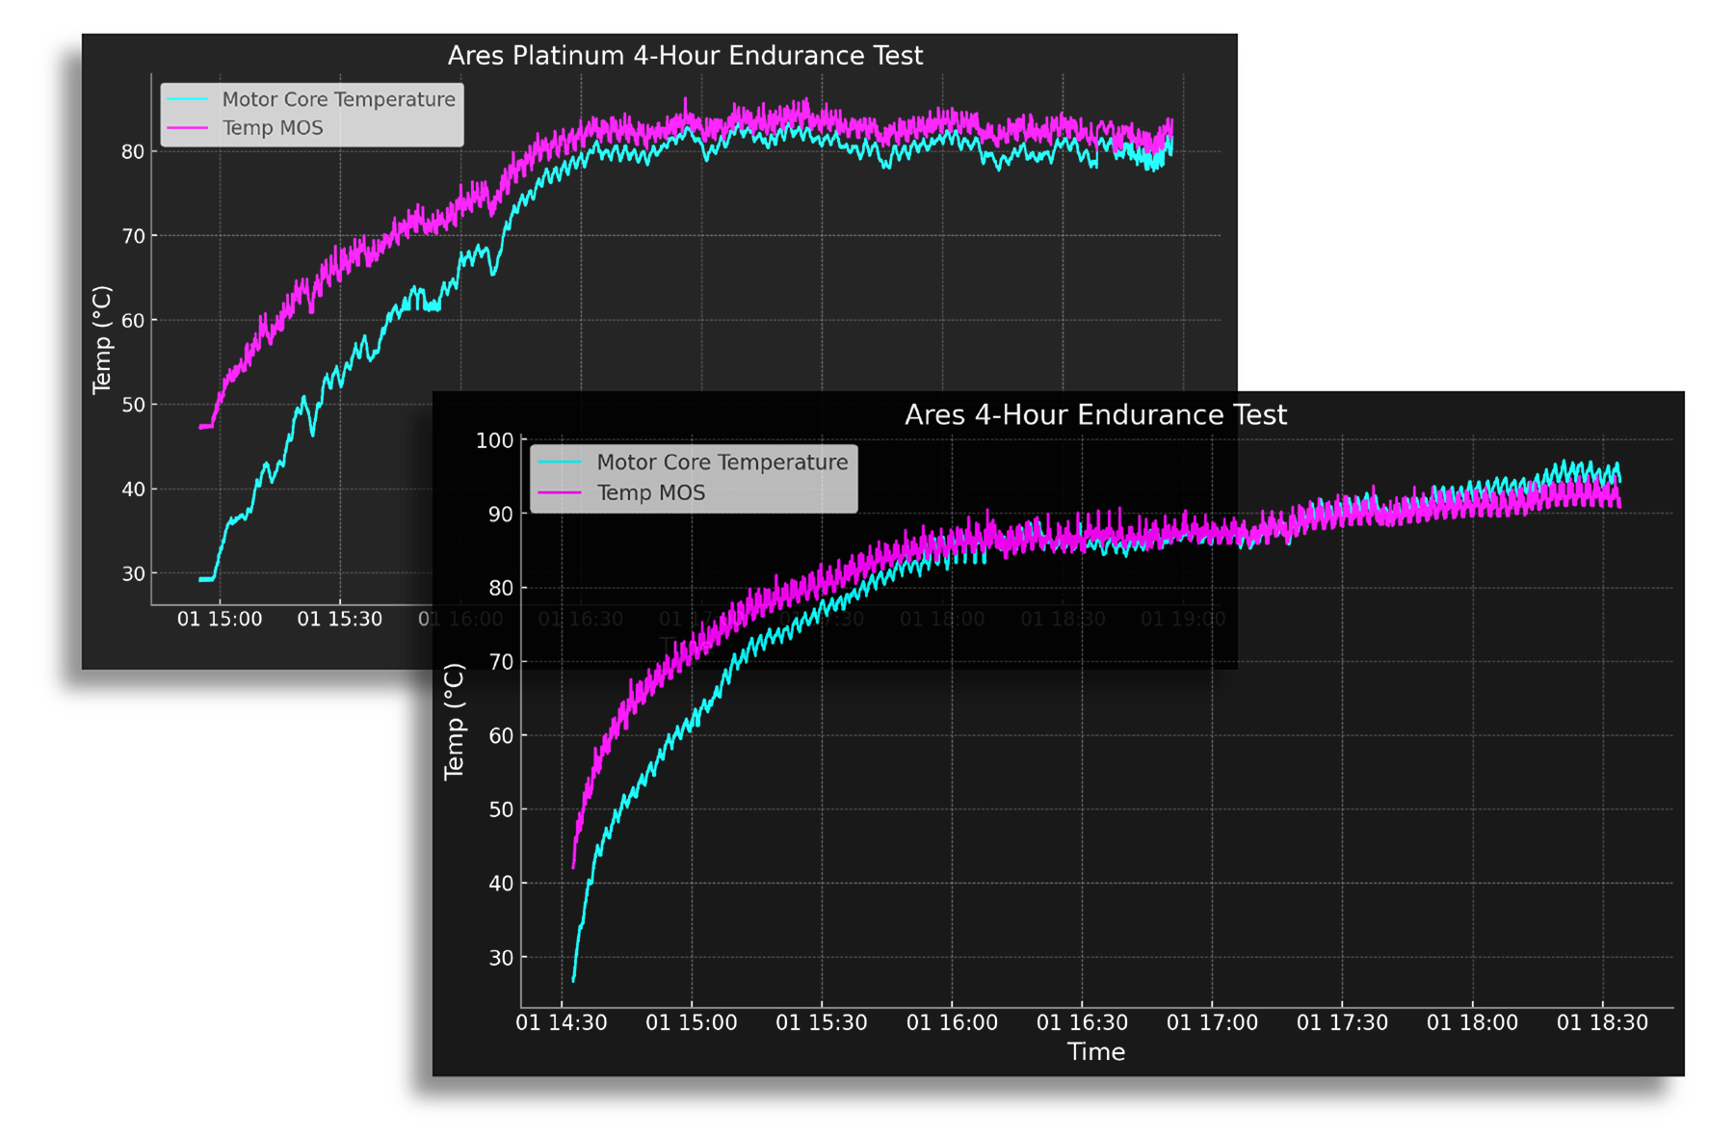Click the 100 value on the y-axis
1734x1140 pixels.
coord(495,440)
